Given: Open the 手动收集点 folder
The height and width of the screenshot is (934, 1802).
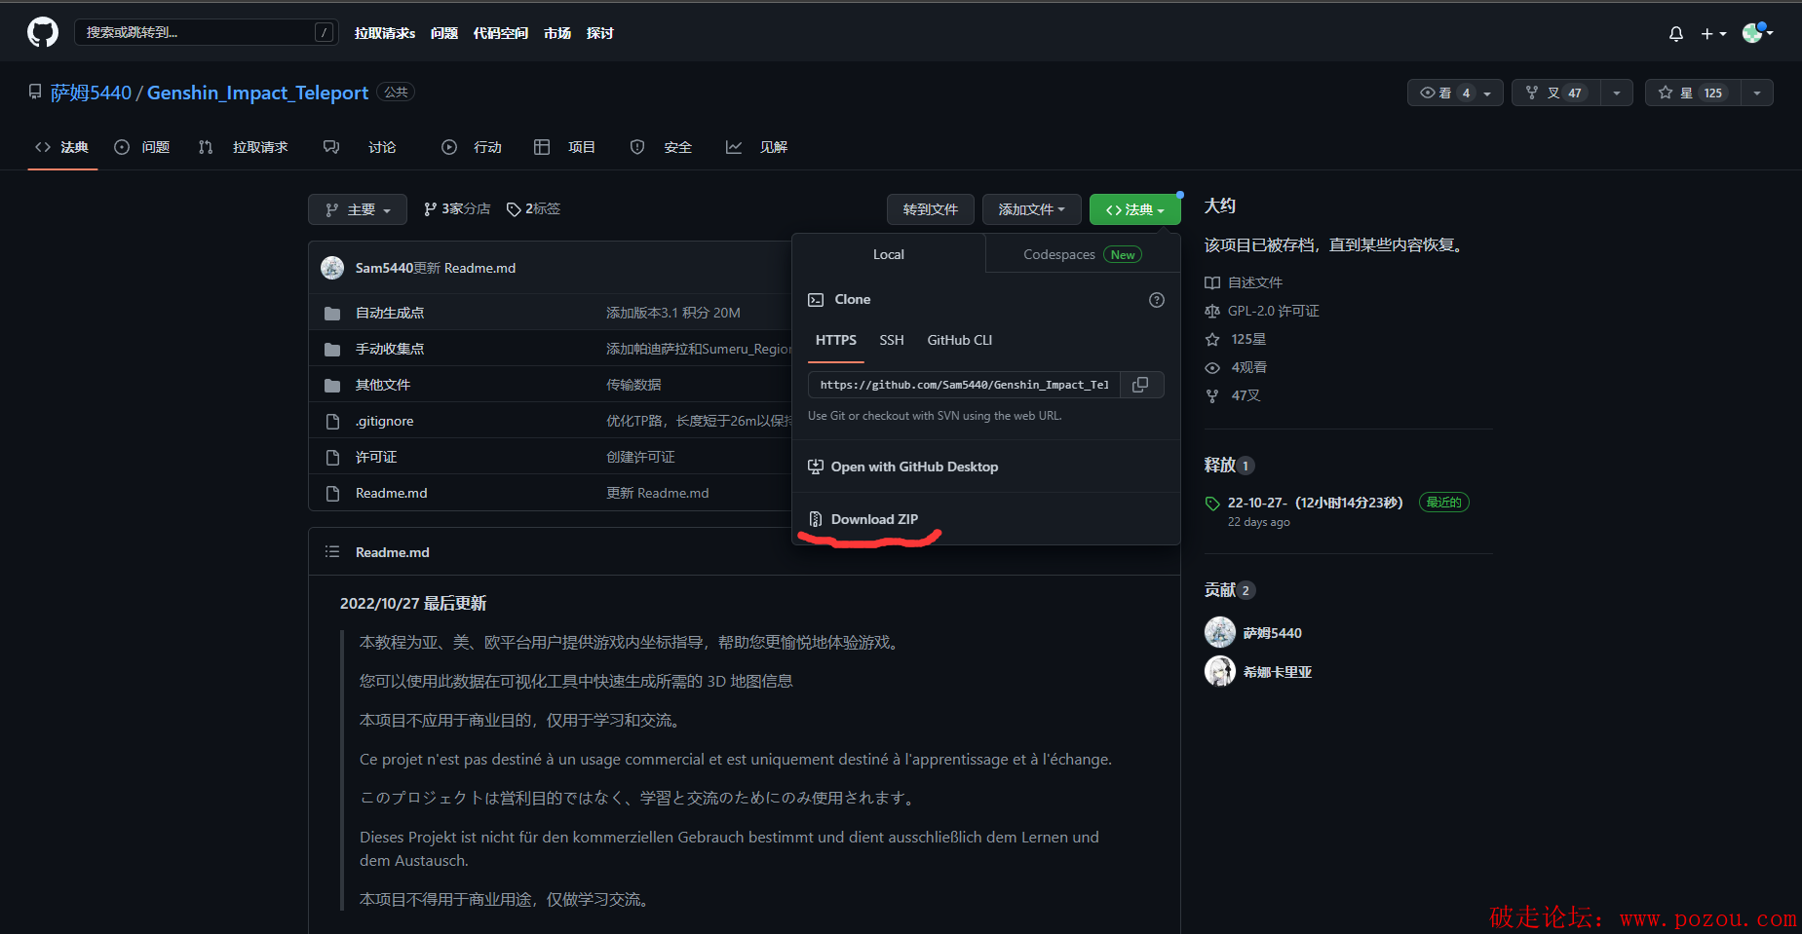Looking at the screenshot, I should (390, 349).
